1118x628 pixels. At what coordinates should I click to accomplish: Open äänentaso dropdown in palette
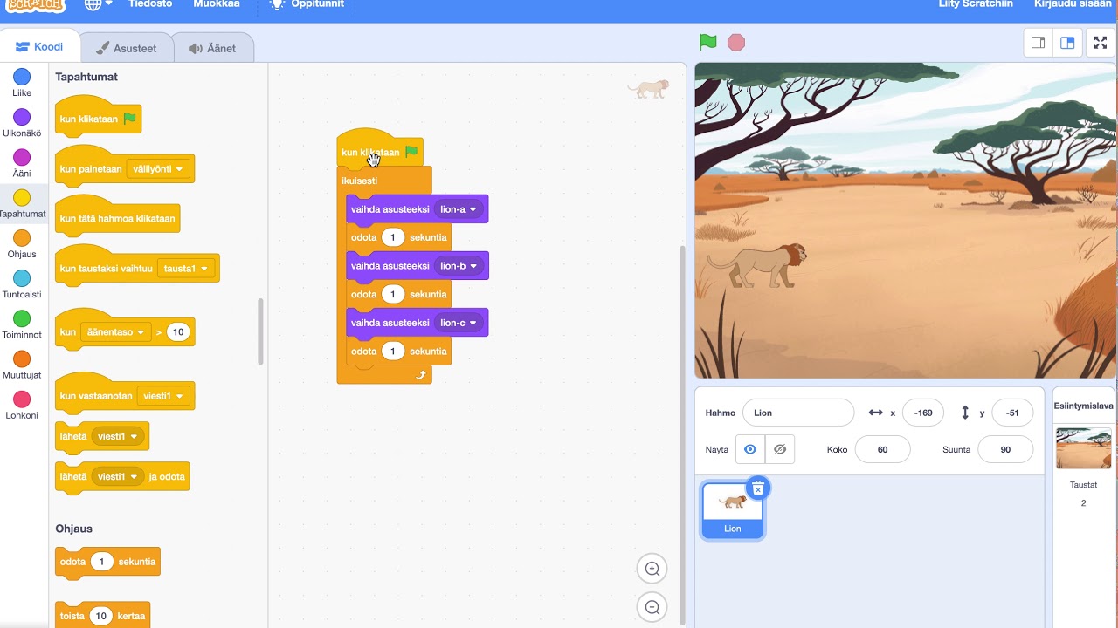tap(115, 331)
